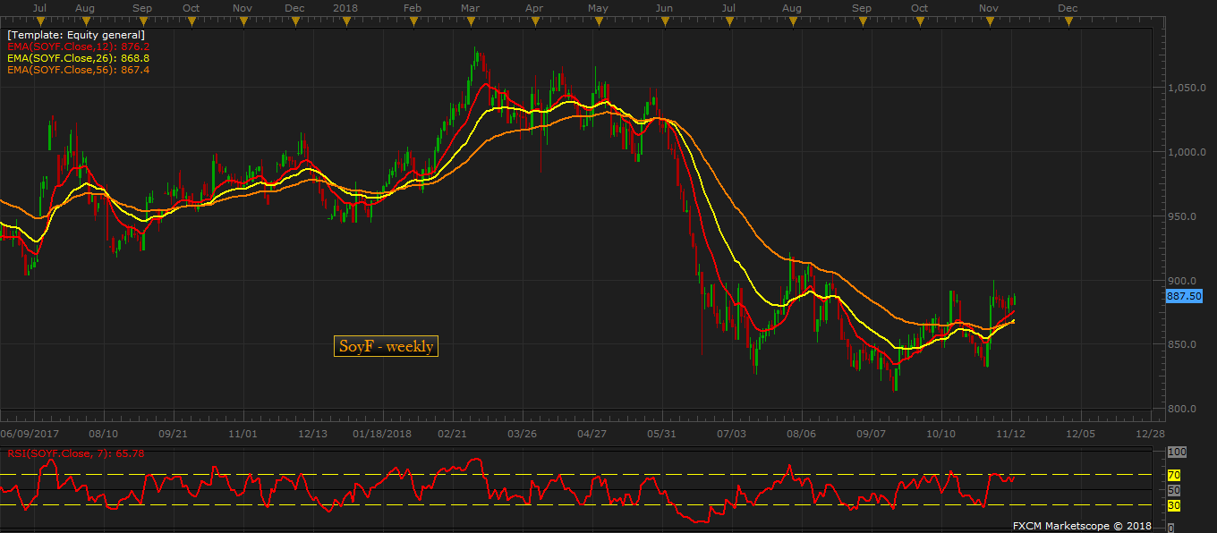1217x533 pixels.
Task: Select the RSI 50 midline level tag
Action: [x=1174, y=490]
